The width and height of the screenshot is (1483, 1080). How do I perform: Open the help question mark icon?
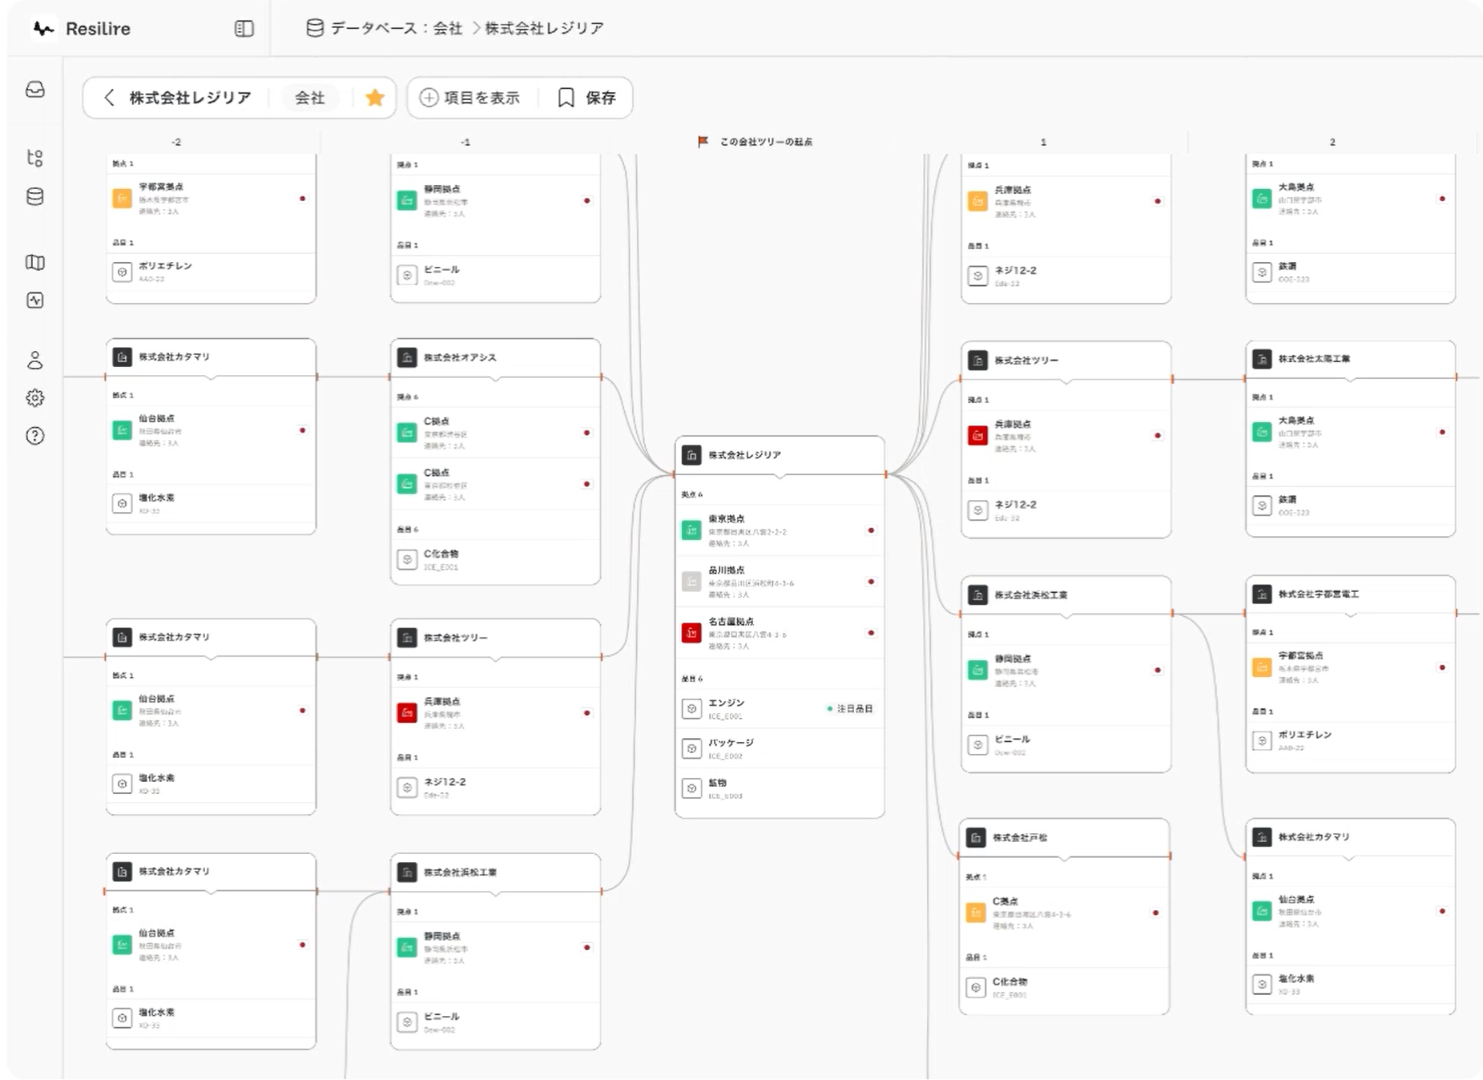click(35, 436)
